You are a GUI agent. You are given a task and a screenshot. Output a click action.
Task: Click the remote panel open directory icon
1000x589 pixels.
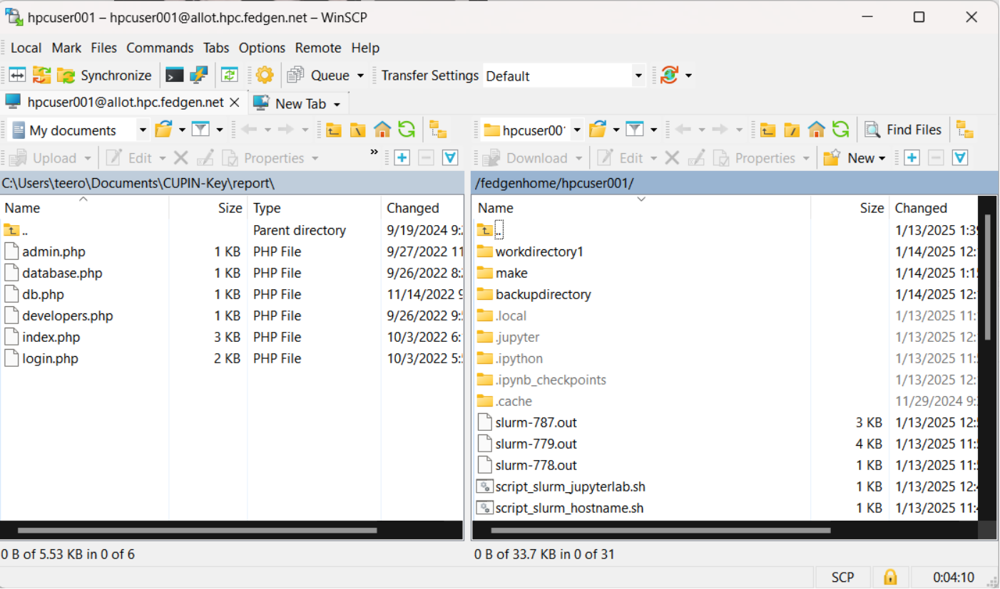coord(598,130)
